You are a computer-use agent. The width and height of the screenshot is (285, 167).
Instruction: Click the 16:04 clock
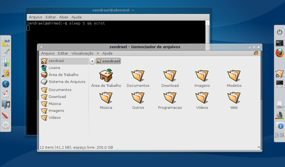(x=279, y=135)
